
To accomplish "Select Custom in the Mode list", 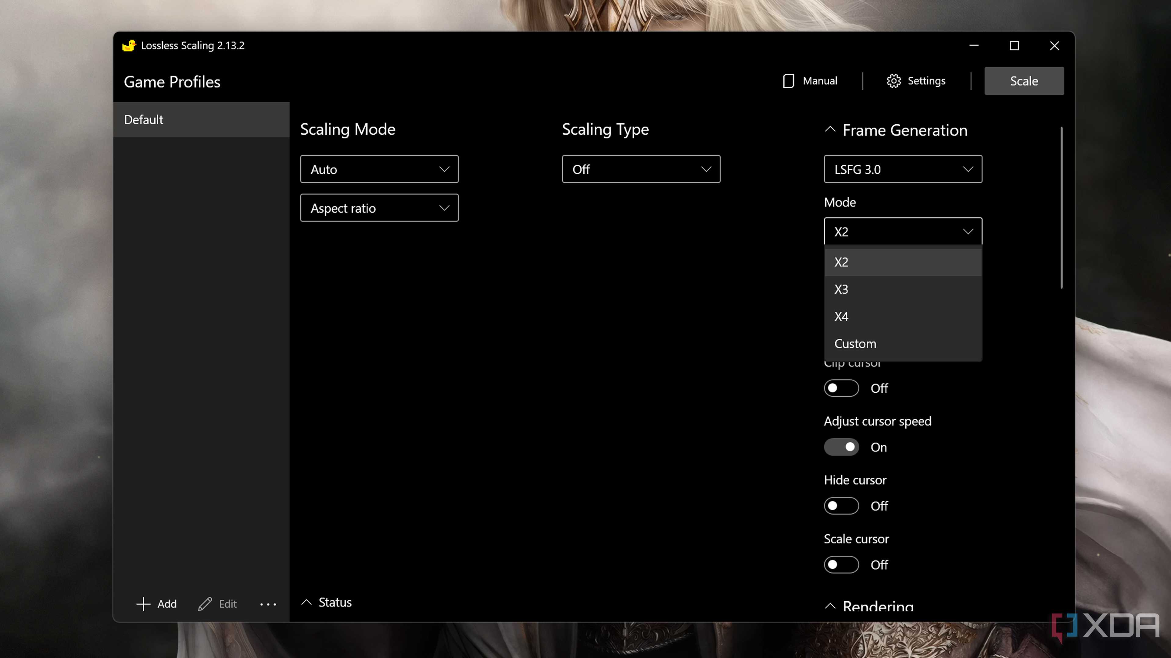I will pyautogui.click(x=903, y=344).
